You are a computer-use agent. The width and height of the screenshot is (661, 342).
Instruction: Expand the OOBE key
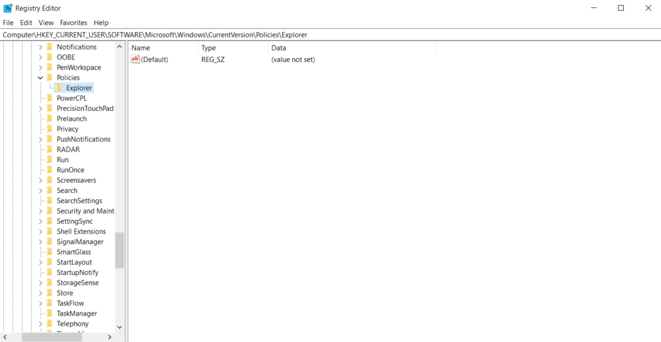pos(41,57)
